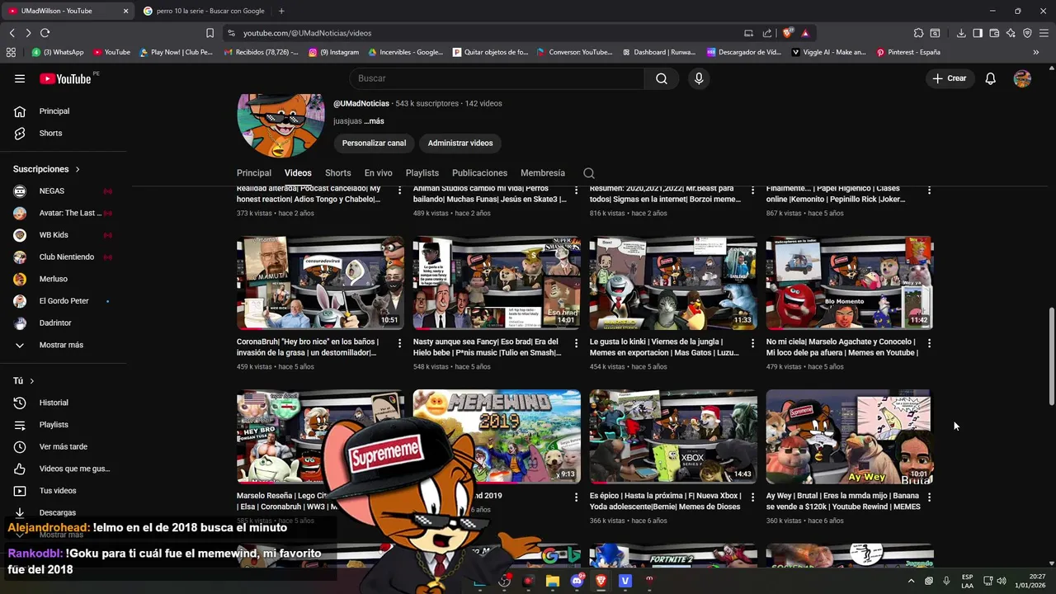This screenshot has width=1056, height=594.
Task: Open Leo AI sparkle icon
Action: click(1011, 33)
